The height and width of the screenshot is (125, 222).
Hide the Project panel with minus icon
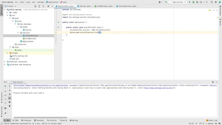click(x=52, y=6)
